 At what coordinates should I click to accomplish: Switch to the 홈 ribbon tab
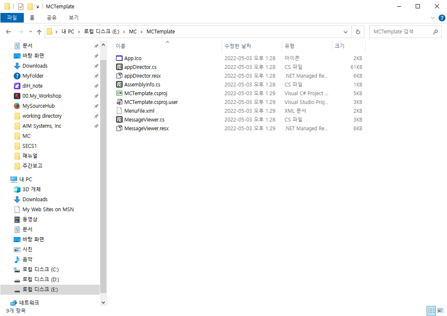32,18
